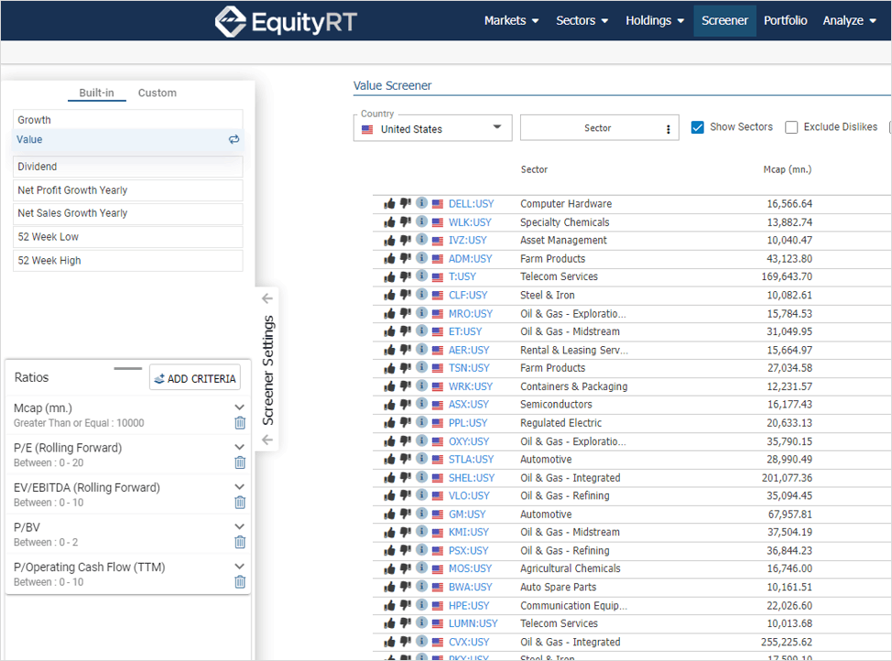Delete the P/E (Rolling Forward) criterion
The width and height of the screenshot is (892, 661).
(240, 462)
